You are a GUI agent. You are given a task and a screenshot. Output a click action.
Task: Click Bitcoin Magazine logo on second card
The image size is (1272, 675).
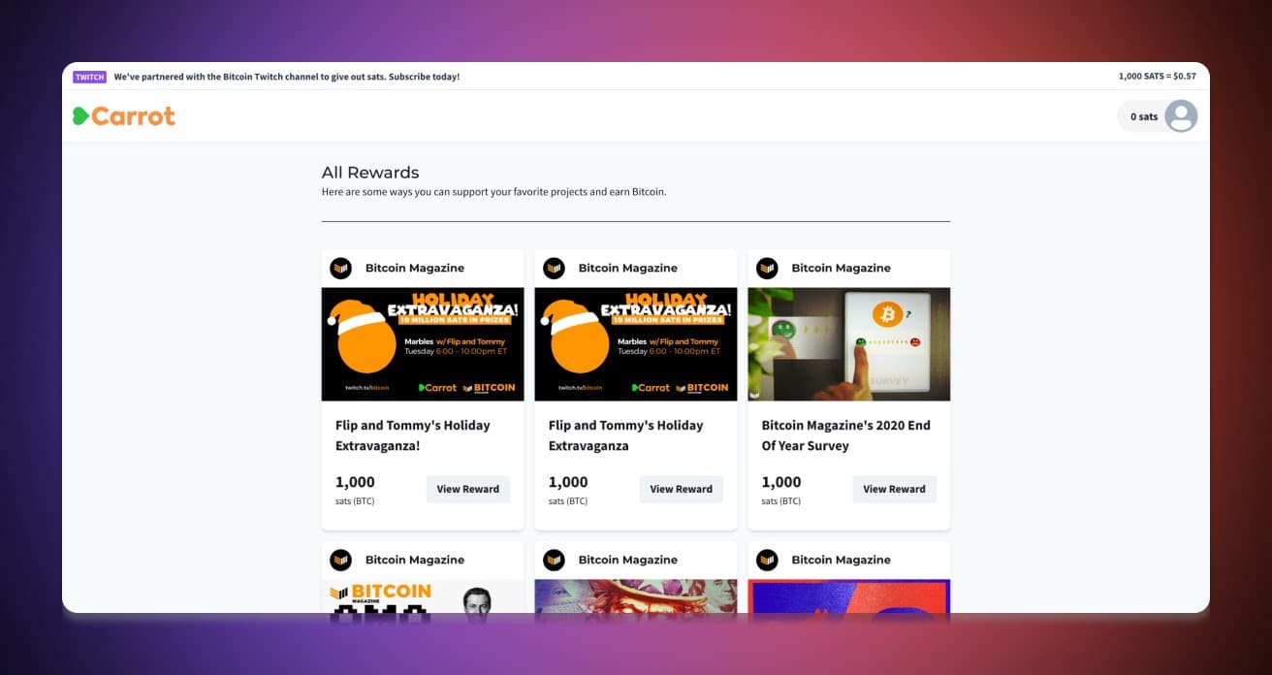pyautogui.click(x=554, y=268)
